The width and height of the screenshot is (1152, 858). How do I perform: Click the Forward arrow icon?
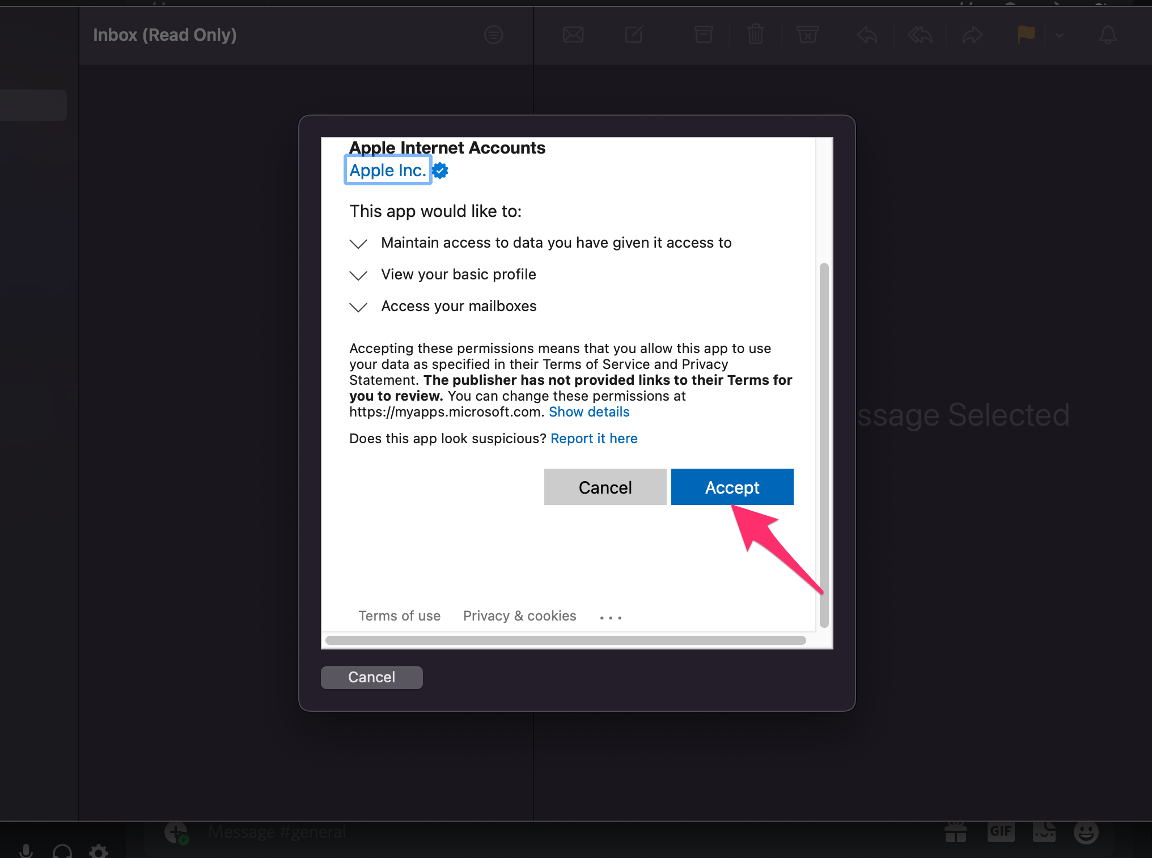[x=972, y=36]
